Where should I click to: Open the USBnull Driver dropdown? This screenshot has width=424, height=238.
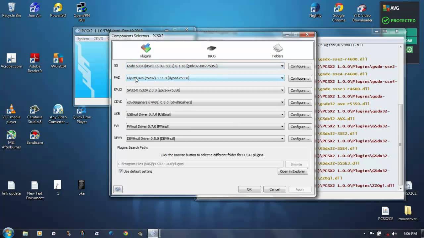click(205, 114)
